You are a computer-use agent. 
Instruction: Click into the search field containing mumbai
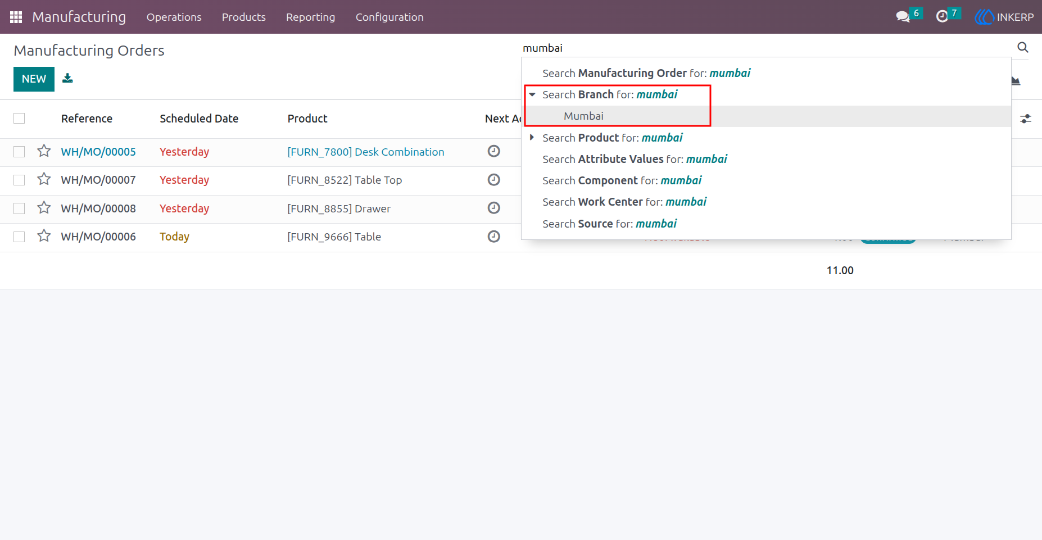(767, 48)
